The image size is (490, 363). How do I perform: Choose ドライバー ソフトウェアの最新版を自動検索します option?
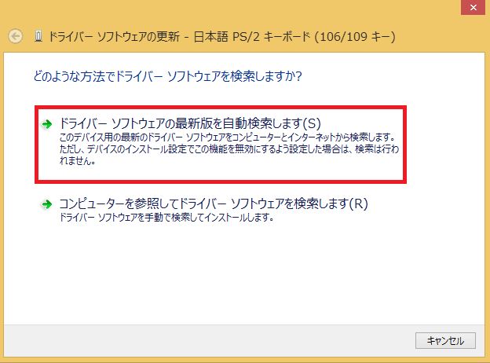coord(190,123)
